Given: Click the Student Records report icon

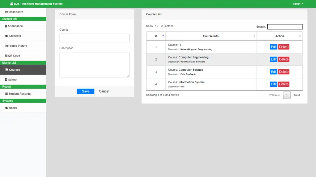Looking at the screenshot, I should pyautogui.click(x=6, y=94).
